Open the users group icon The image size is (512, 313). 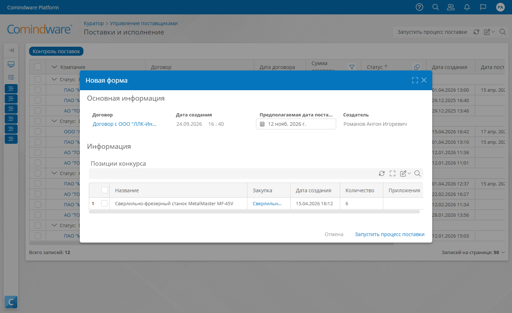click(x=451, y=7)
